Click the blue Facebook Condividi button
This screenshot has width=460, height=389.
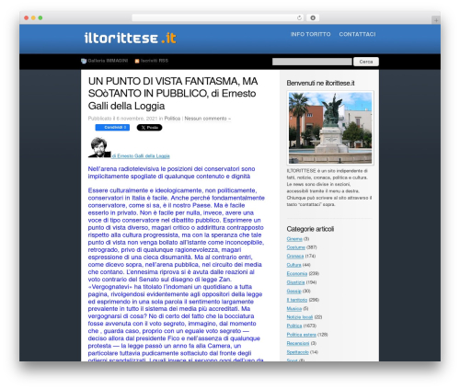click(112, 128)
